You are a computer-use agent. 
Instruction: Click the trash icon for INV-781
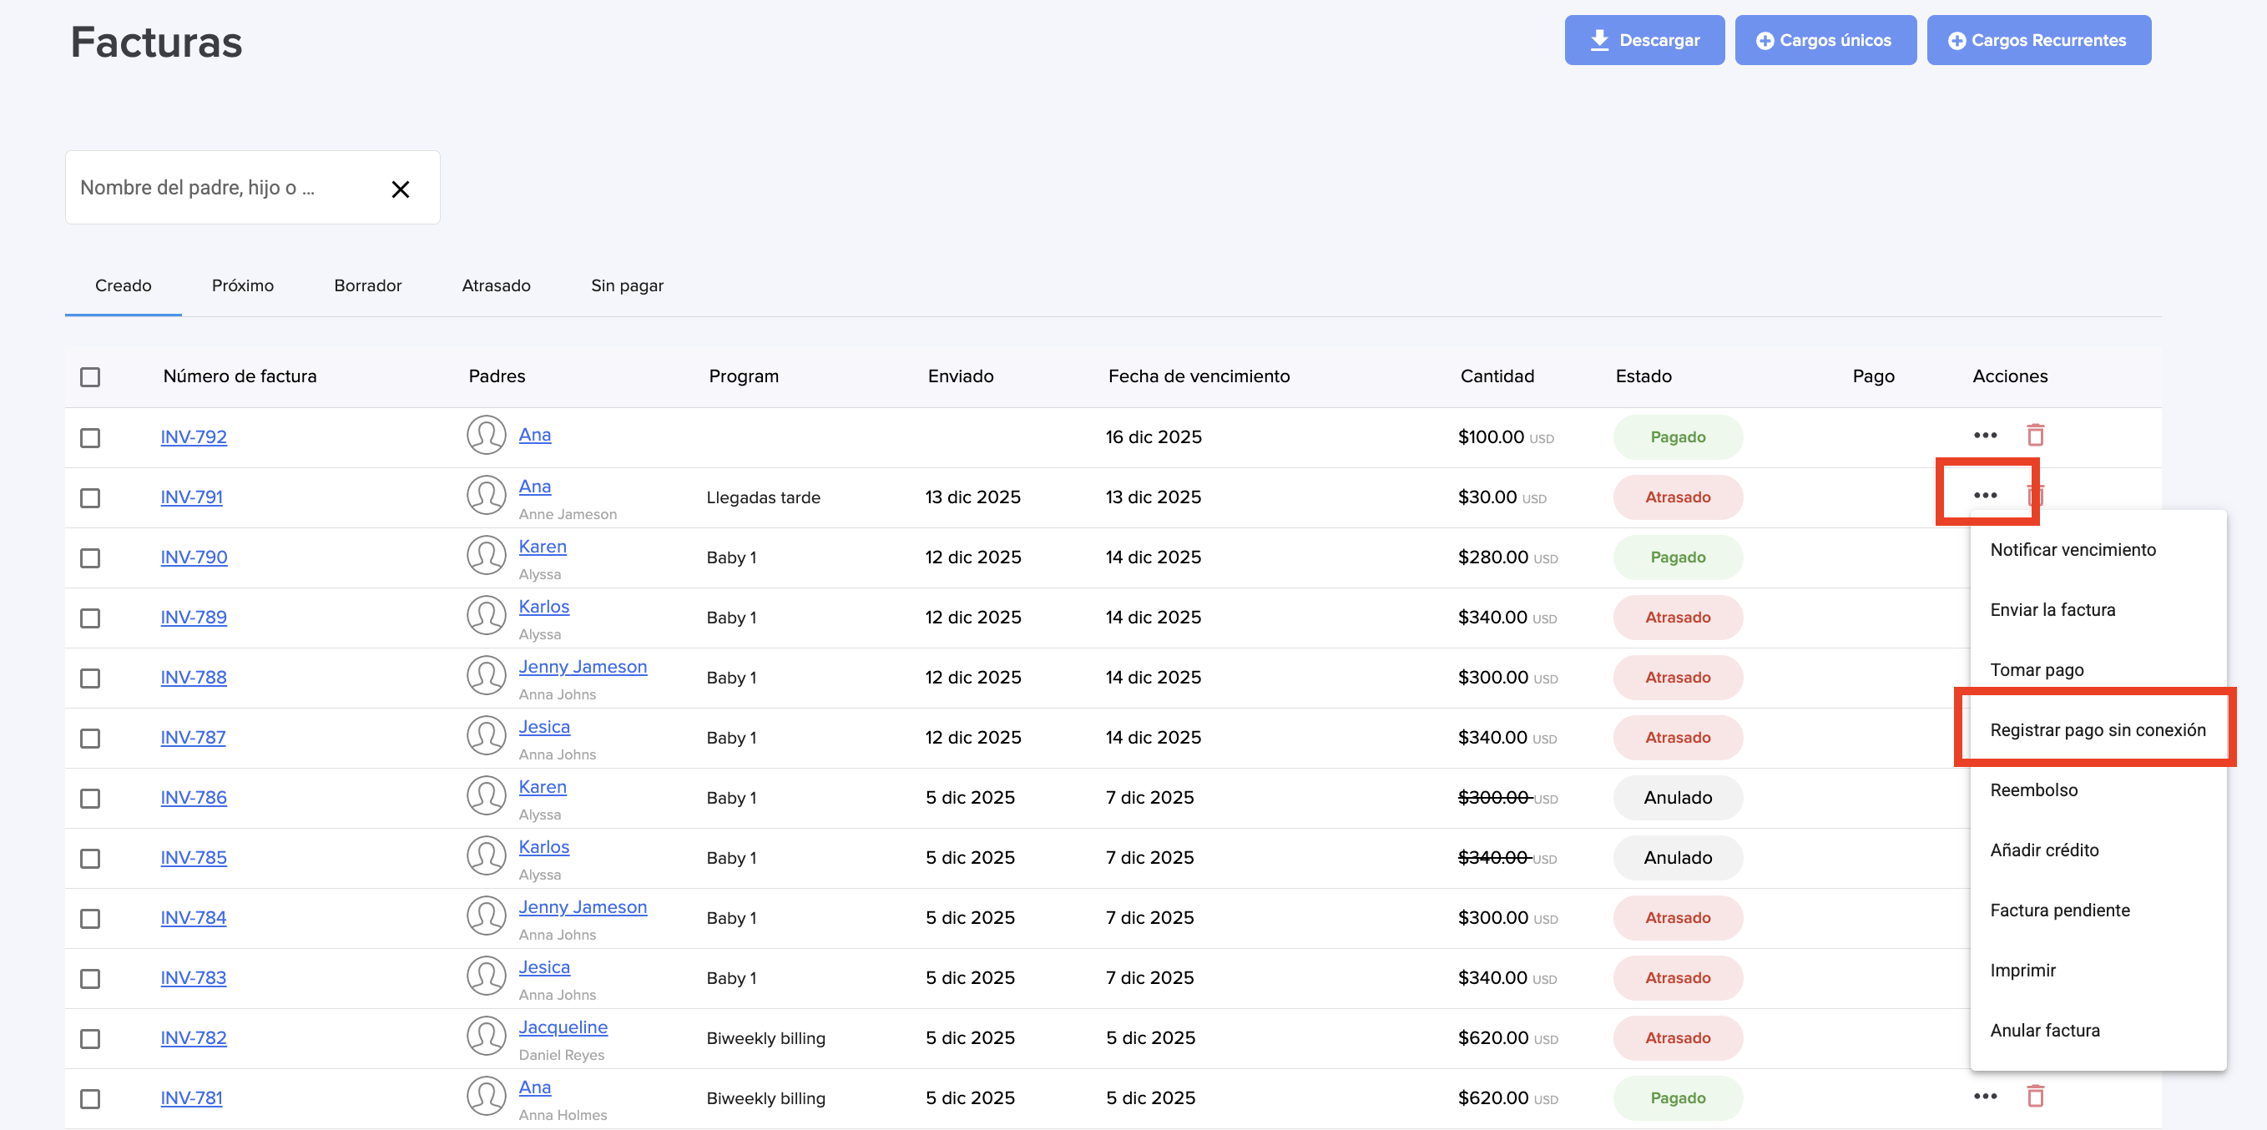pos(2035,1097)
